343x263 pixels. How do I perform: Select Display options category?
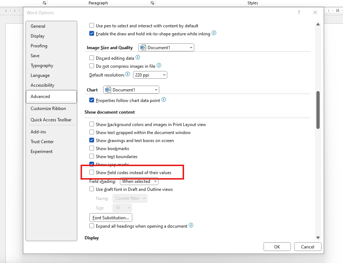pyautogui.click(x=51, y=36)
